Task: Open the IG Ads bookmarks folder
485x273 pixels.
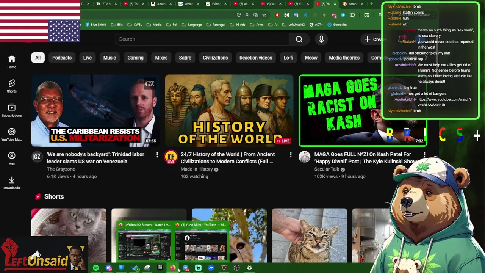Action: 237,25
